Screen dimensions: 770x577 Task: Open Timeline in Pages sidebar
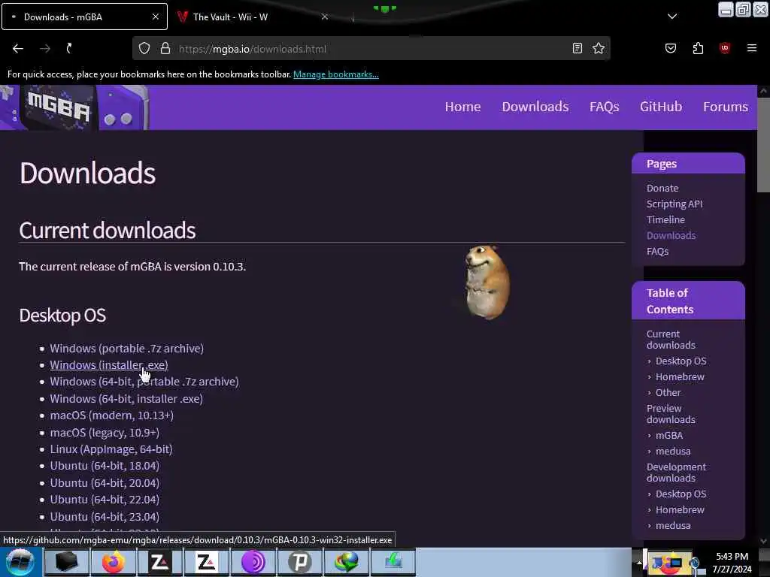pos(665,219)
